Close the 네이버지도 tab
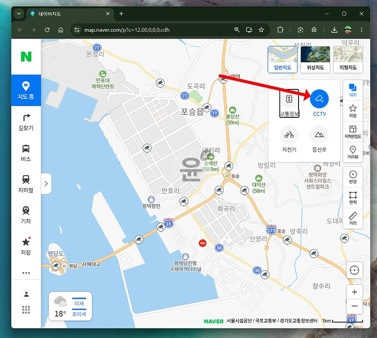 [x=108, y=14]
